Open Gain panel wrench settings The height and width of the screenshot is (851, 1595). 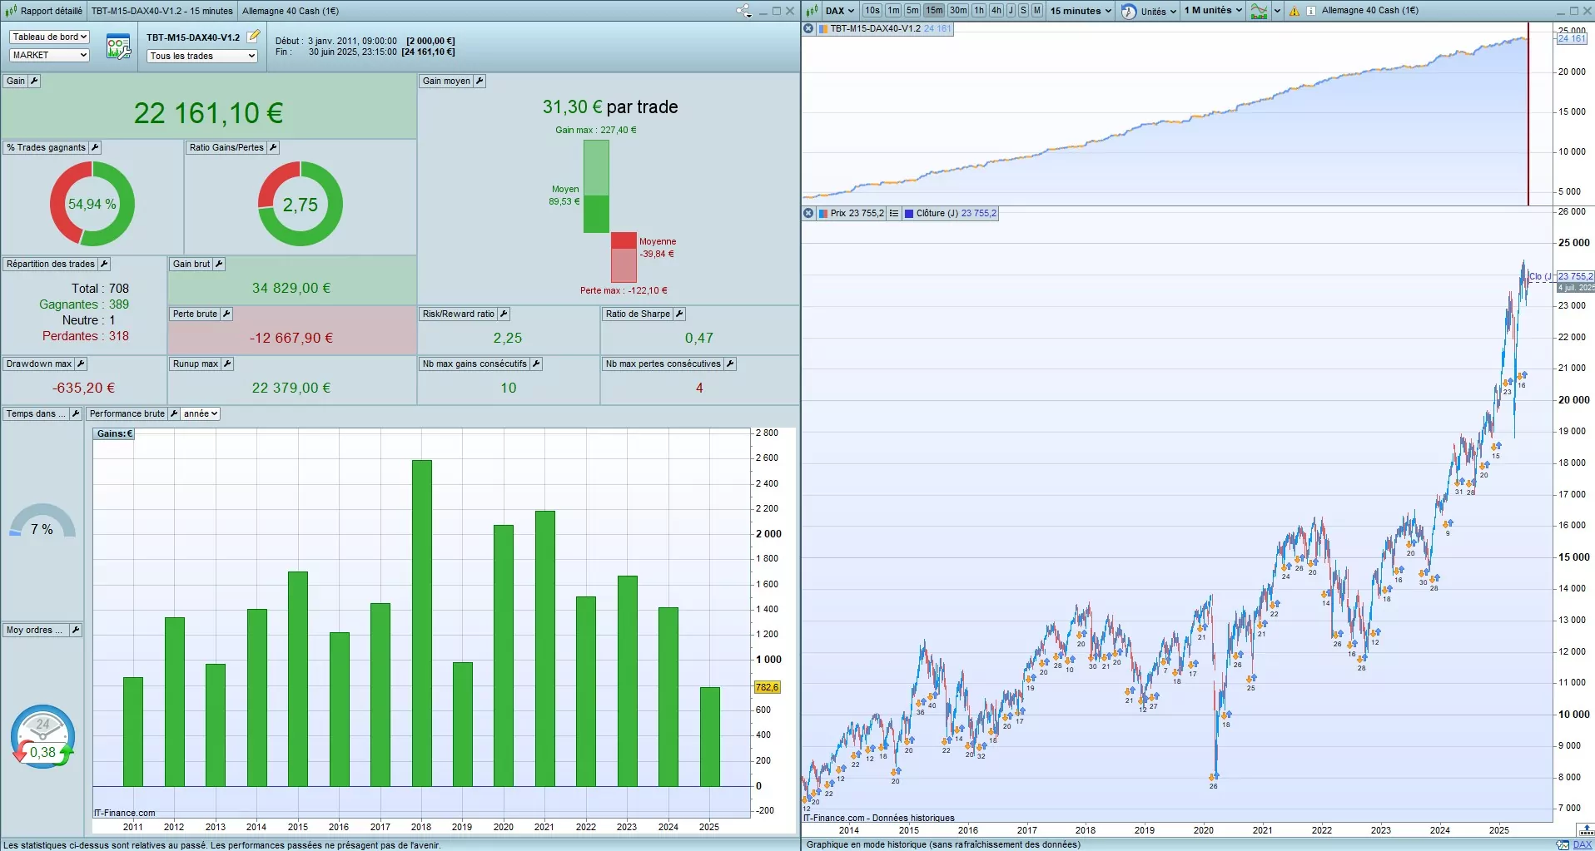(x=34, y=81)
